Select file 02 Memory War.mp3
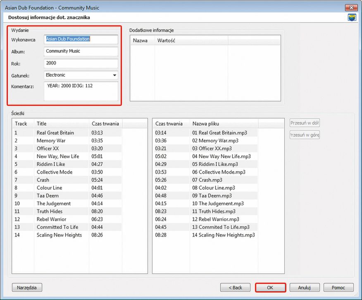Viewport: 362px width, 300px height. click(215, 141)
